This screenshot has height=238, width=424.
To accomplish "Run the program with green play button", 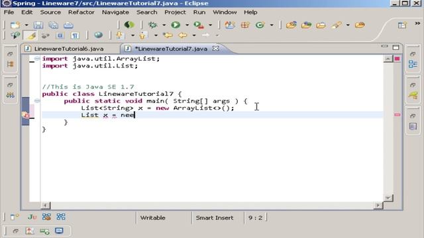I will (x=176, y=25).
